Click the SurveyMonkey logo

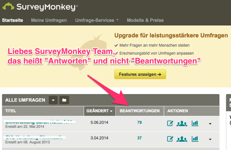pos(40,7)
